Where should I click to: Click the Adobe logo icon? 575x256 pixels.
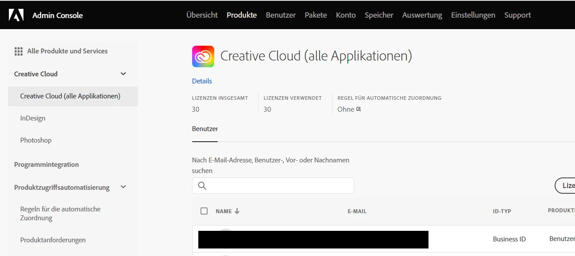click(16, 15)
